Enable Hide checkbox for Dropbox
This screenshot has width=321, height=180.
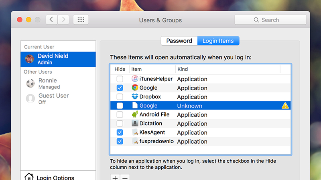120,97
